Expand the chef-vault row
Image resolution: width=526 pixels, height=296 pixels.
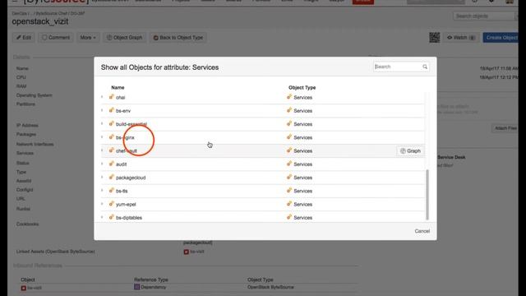click(102, 150)
